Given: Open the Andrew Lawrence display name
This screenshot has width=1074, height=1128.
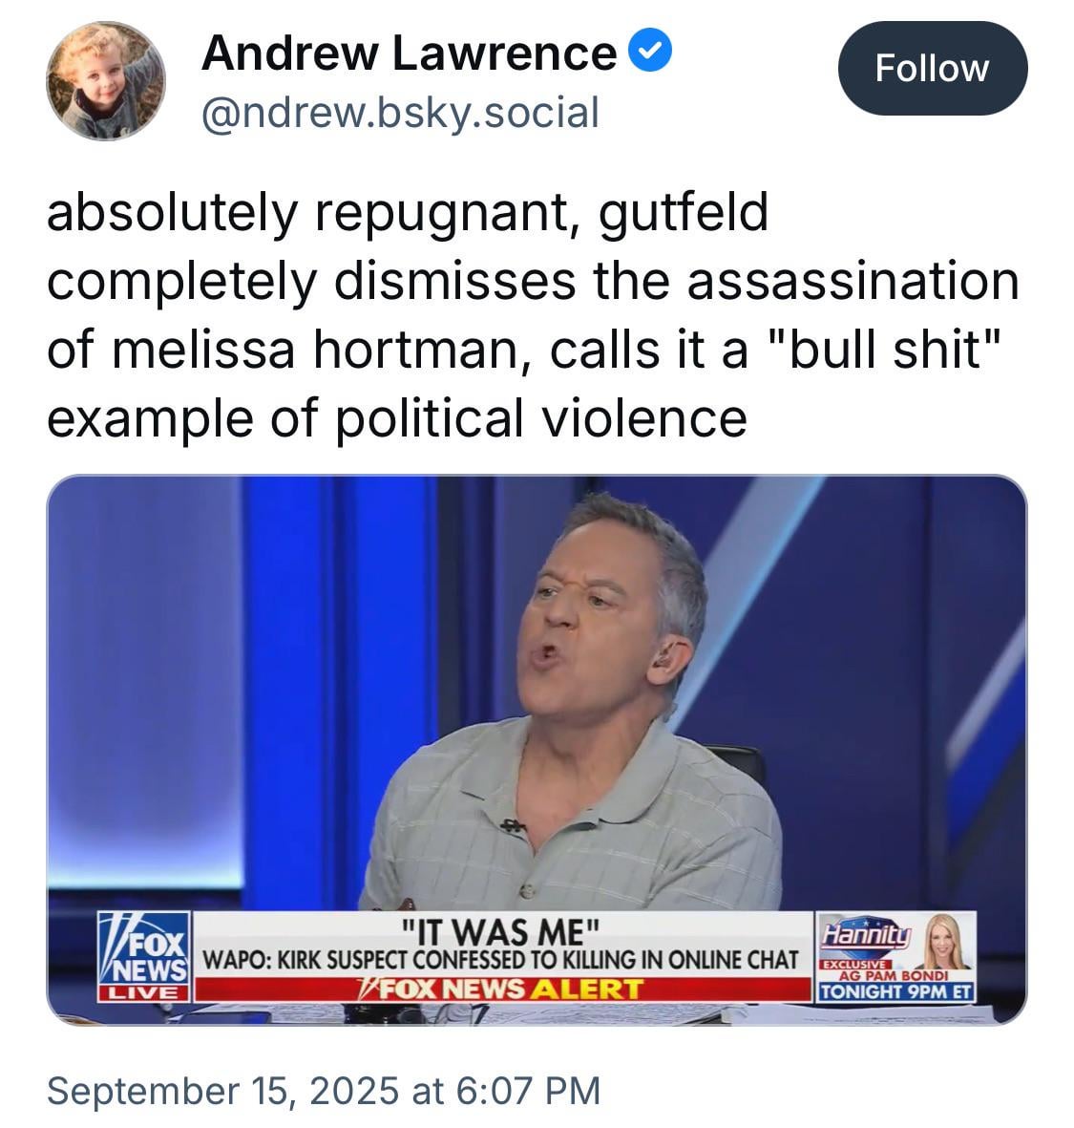Looking at the screenshot, I should point(409,53).
